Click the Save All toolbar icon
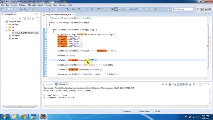 coord(12,9)
